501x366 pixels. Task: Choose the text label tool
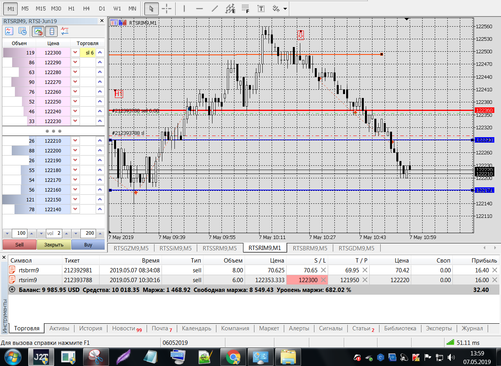coord(261,8)
